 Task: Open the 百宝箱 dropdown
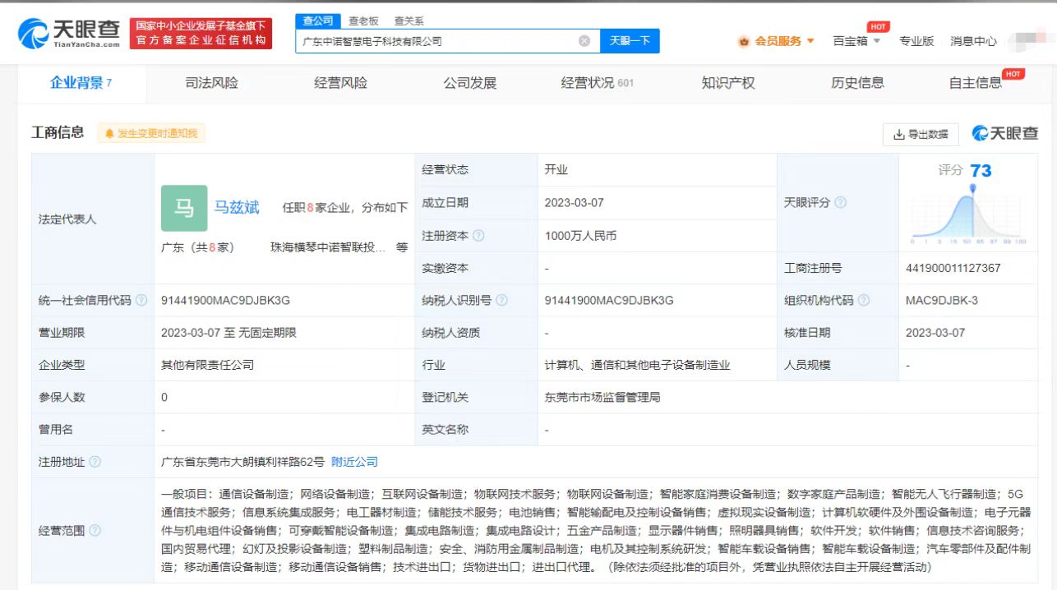(x=856, y=41)
